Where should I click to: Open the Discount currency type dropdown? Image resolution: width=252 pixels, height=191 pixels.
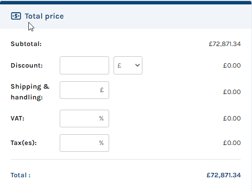[128, 66]
